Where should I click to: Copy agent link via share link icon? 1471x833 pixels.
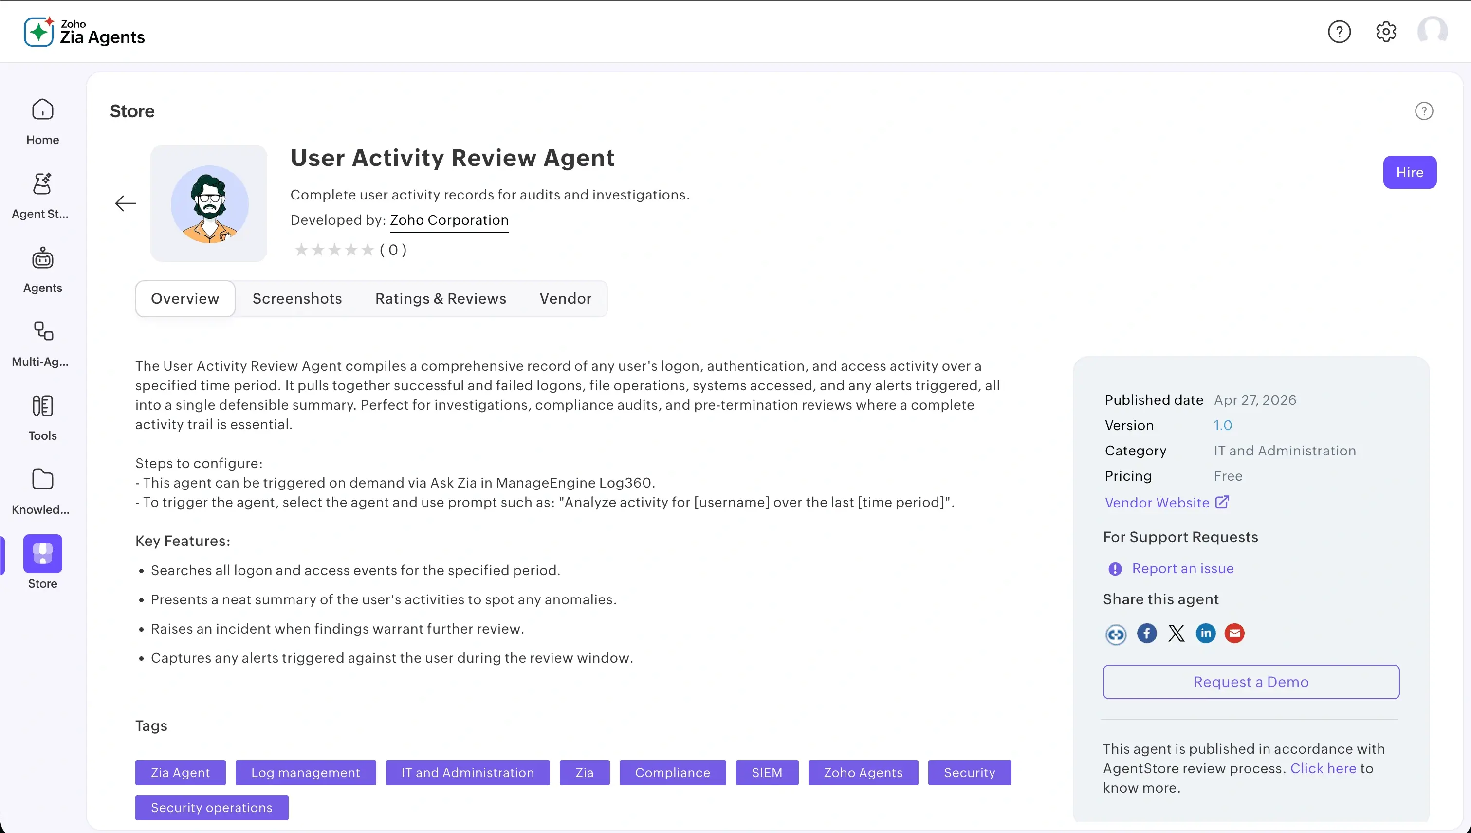[1116, 634]
